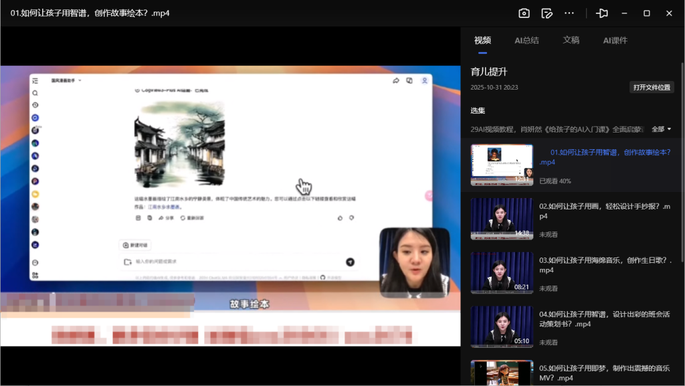
Task: Give a thumbs down to the AI response
Action: click(351, 217)
